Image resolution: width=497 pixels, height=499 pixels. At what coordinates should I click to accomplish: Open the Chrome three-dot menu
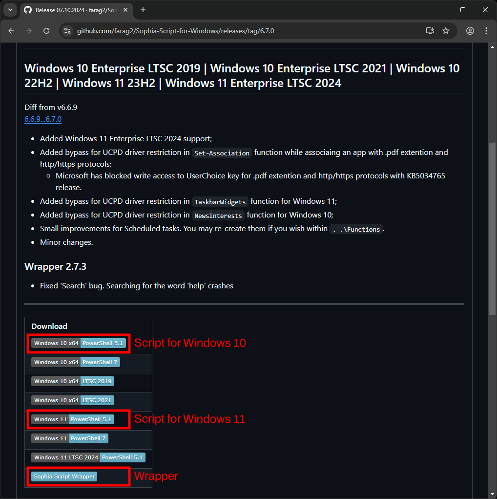click(486, 31)
